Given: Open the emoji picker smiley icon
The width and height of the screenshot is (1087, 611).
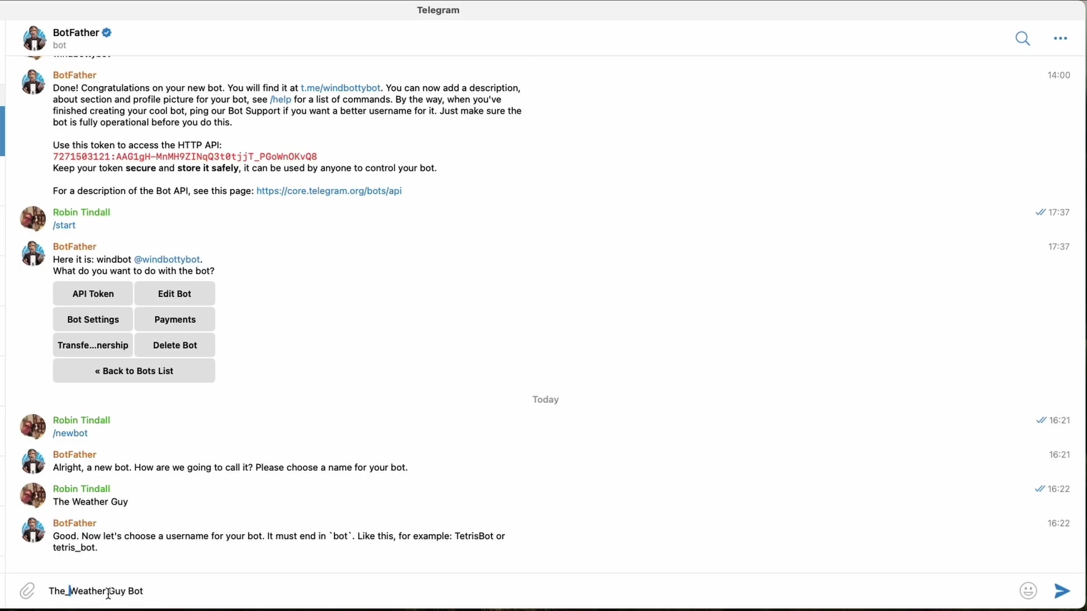Looking at the screenshot, I should (x=1028, y=591).
